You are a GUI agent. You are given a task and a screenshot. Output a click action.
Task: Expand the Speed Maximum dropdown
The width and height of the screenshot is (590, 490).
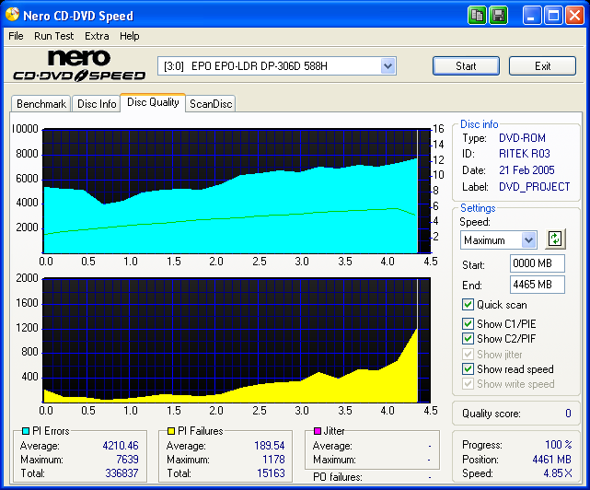(x=528, y=240)
